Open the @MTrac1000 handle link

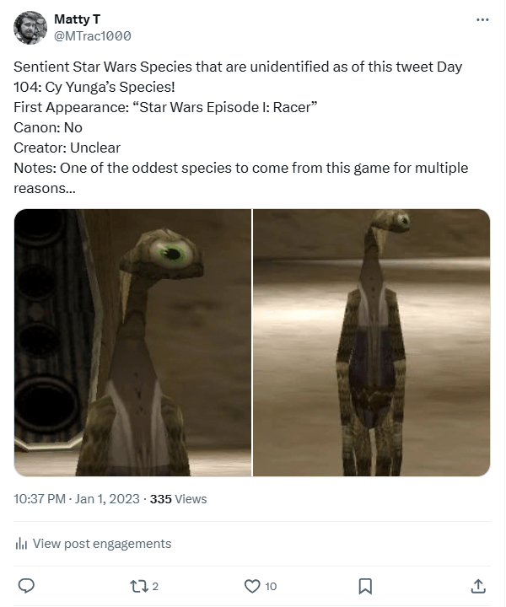coord(93,36)
